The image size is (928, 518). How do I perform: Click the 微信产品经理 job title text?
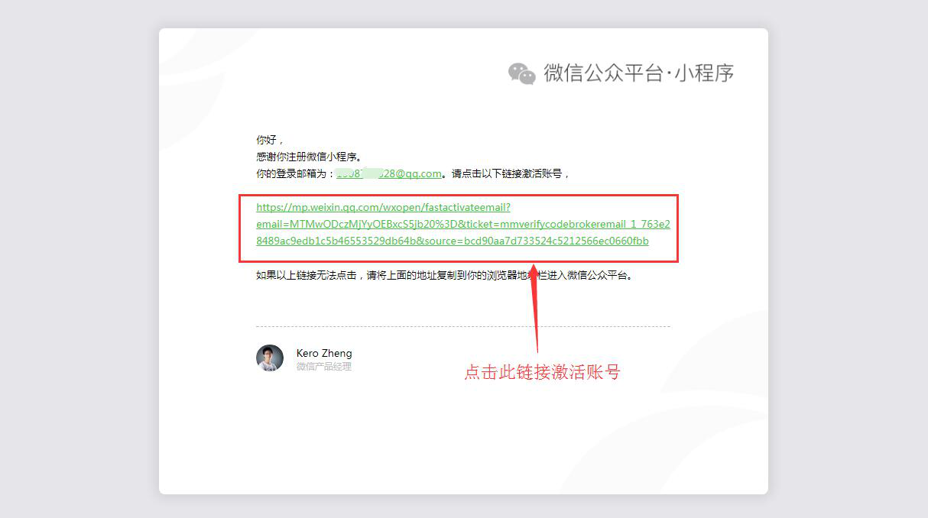click(x=324, y=367)
